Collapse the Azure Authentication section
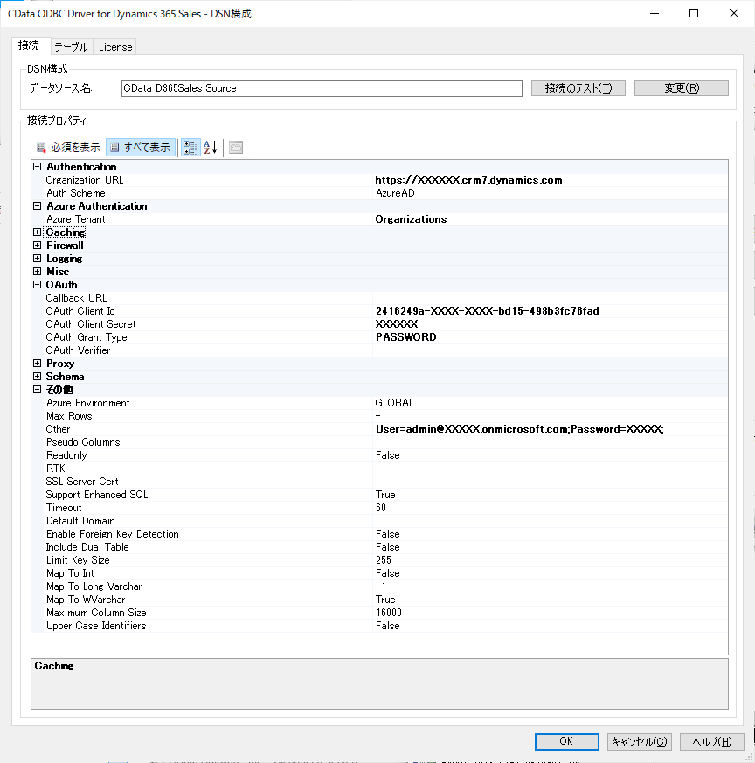The width and height of the screenshot is (755, 763). click(37, 206)
